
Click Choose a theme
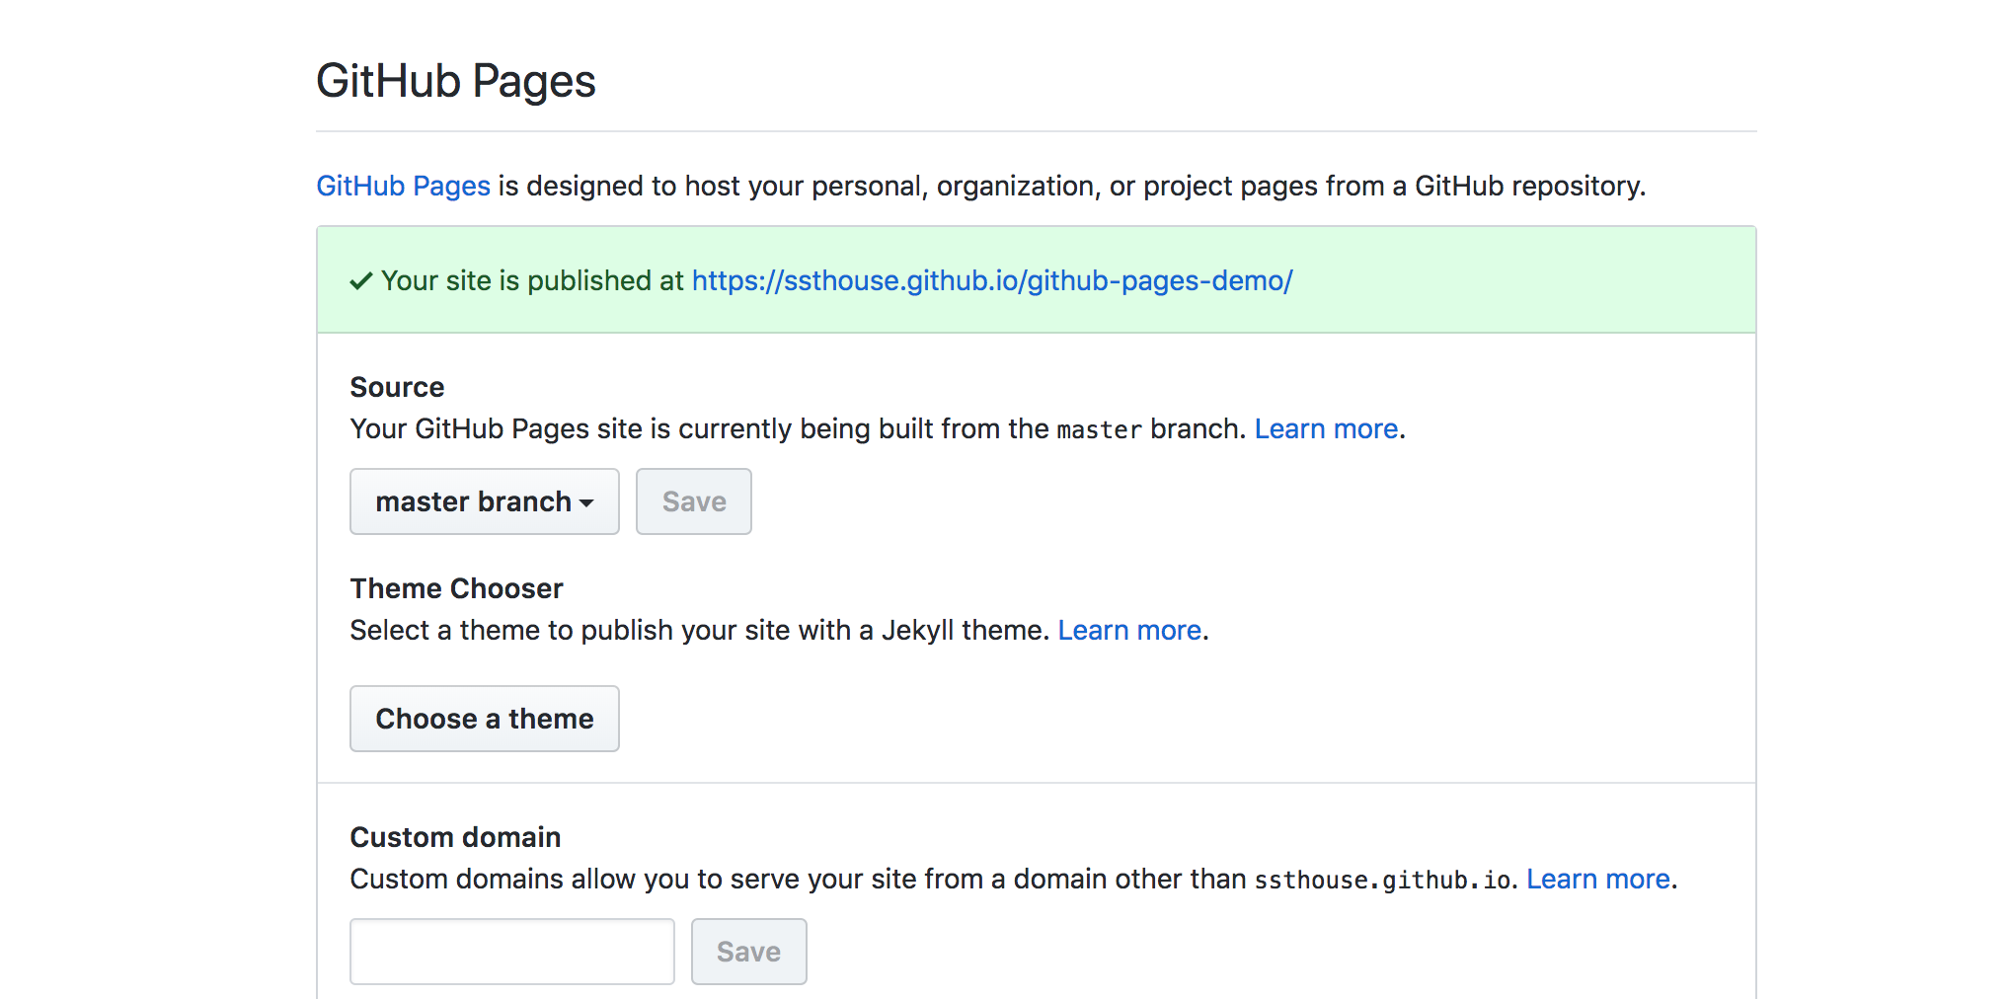coord(484,719)
